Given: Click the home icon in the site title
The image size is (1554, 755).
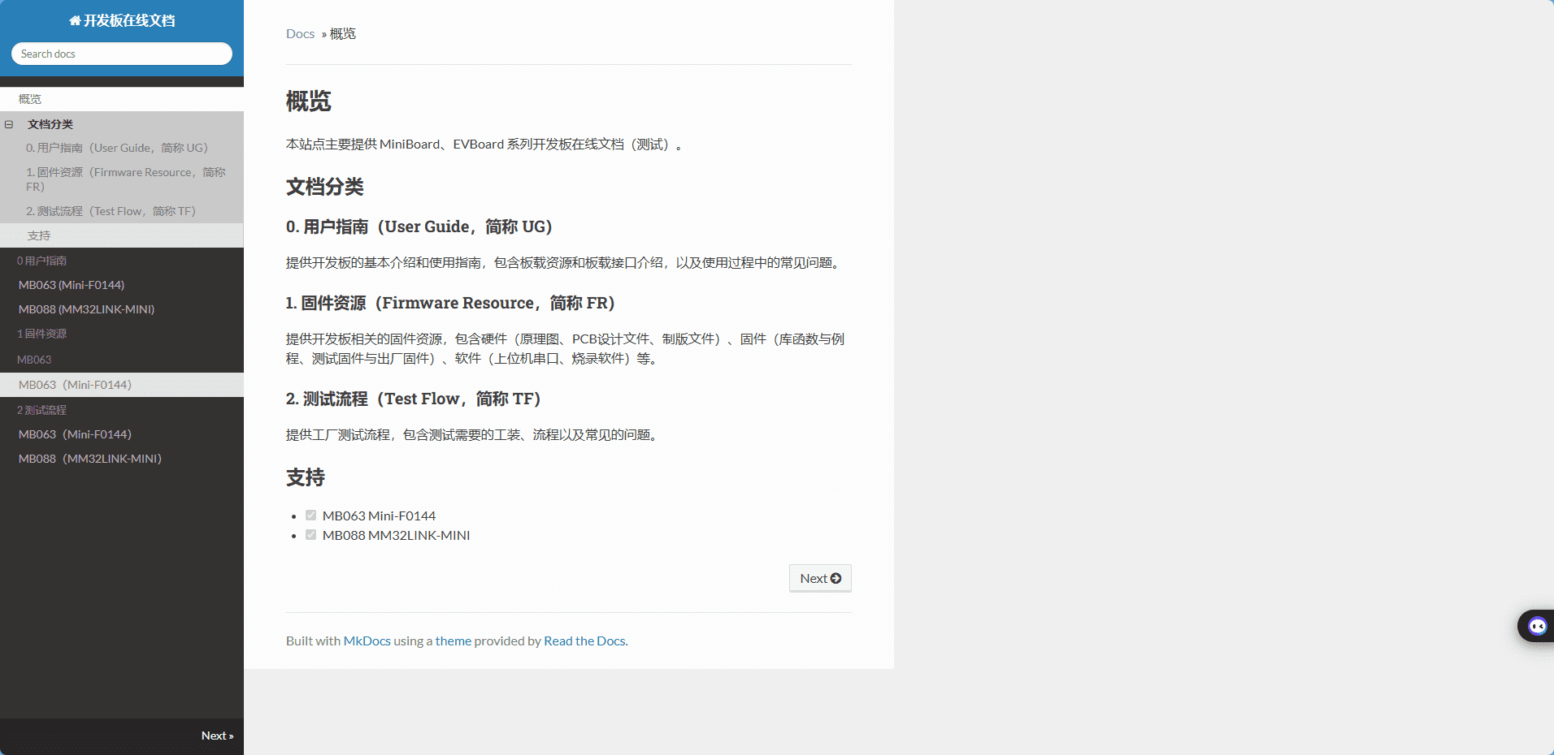Looking at the screenshot, I should [x=75, y=21].
